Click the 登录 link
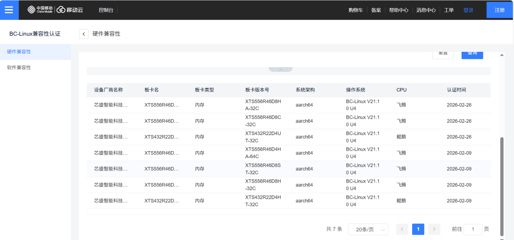The height and width of the screenshot is (240, 514). point(468,10)
